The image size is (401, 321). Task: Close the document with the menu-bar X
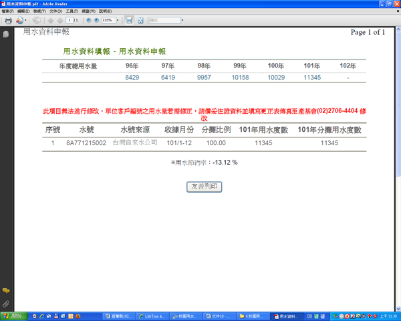tap(398, 11)
